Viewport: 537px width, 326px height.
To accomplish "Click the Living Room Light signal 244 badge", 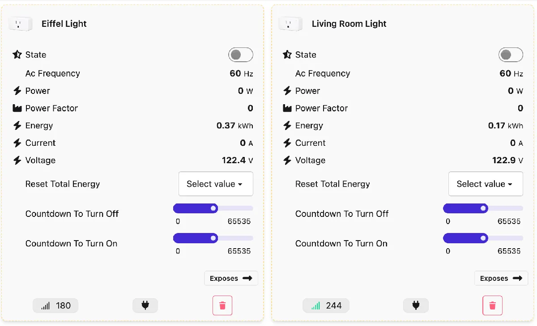I will (326, 305).
